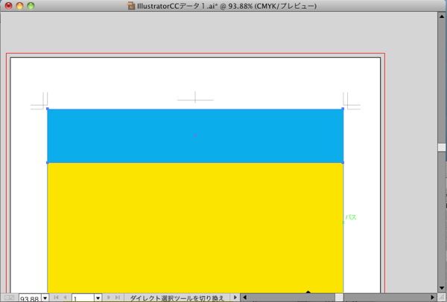Click the status bar text ダイレクト選択ツールを切り換え
The image size is (447, 302).
177,298
